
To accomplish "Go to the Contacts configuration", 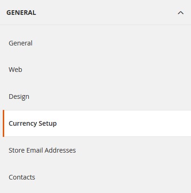I will coord(22,177).
